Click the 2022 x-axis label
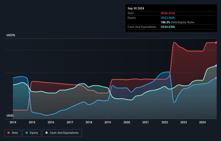The image size is (221, 141). tap(165, 122)
